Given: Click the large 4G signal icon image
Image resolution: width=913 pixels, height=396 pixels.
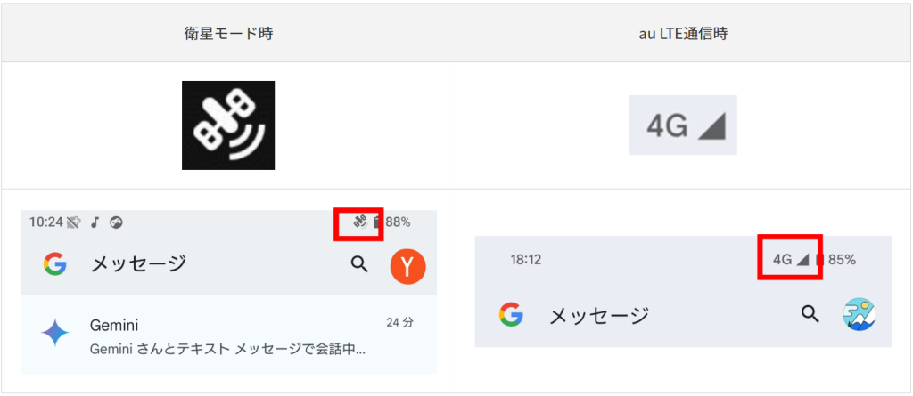Looking at the screenshot, I should 683,125.
